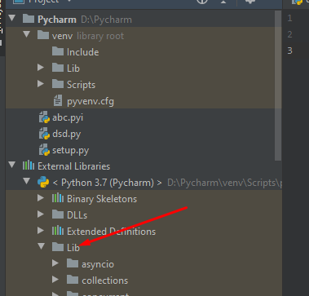Collapse the venv library root node
Screen dimensions: 309x296
pos(27,35)
